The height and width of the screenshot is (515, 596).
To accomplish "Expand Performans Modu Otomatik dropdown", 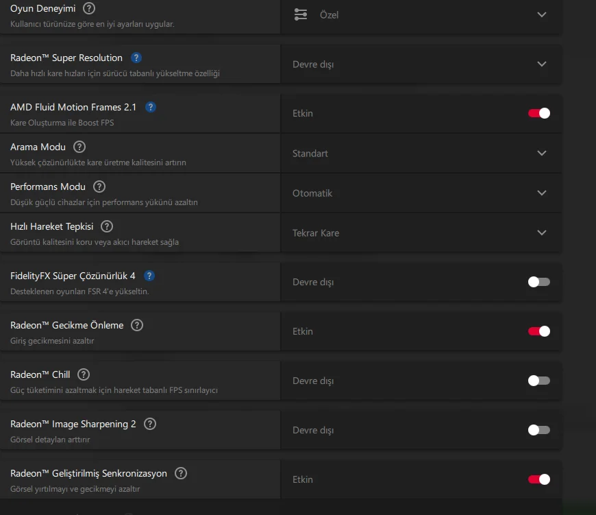I will pos(421,193).
